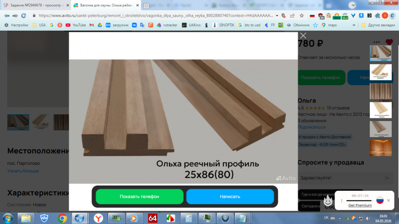Image resolution: width=399 pixels, height=224 pixels.
Task: Go forward with browser forward arrow
Action: point(15,16)
